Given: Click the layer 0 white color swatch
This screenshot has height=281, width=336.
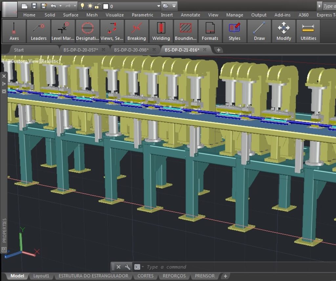Looking at the screenshot, I should click(x=106, y=6).
